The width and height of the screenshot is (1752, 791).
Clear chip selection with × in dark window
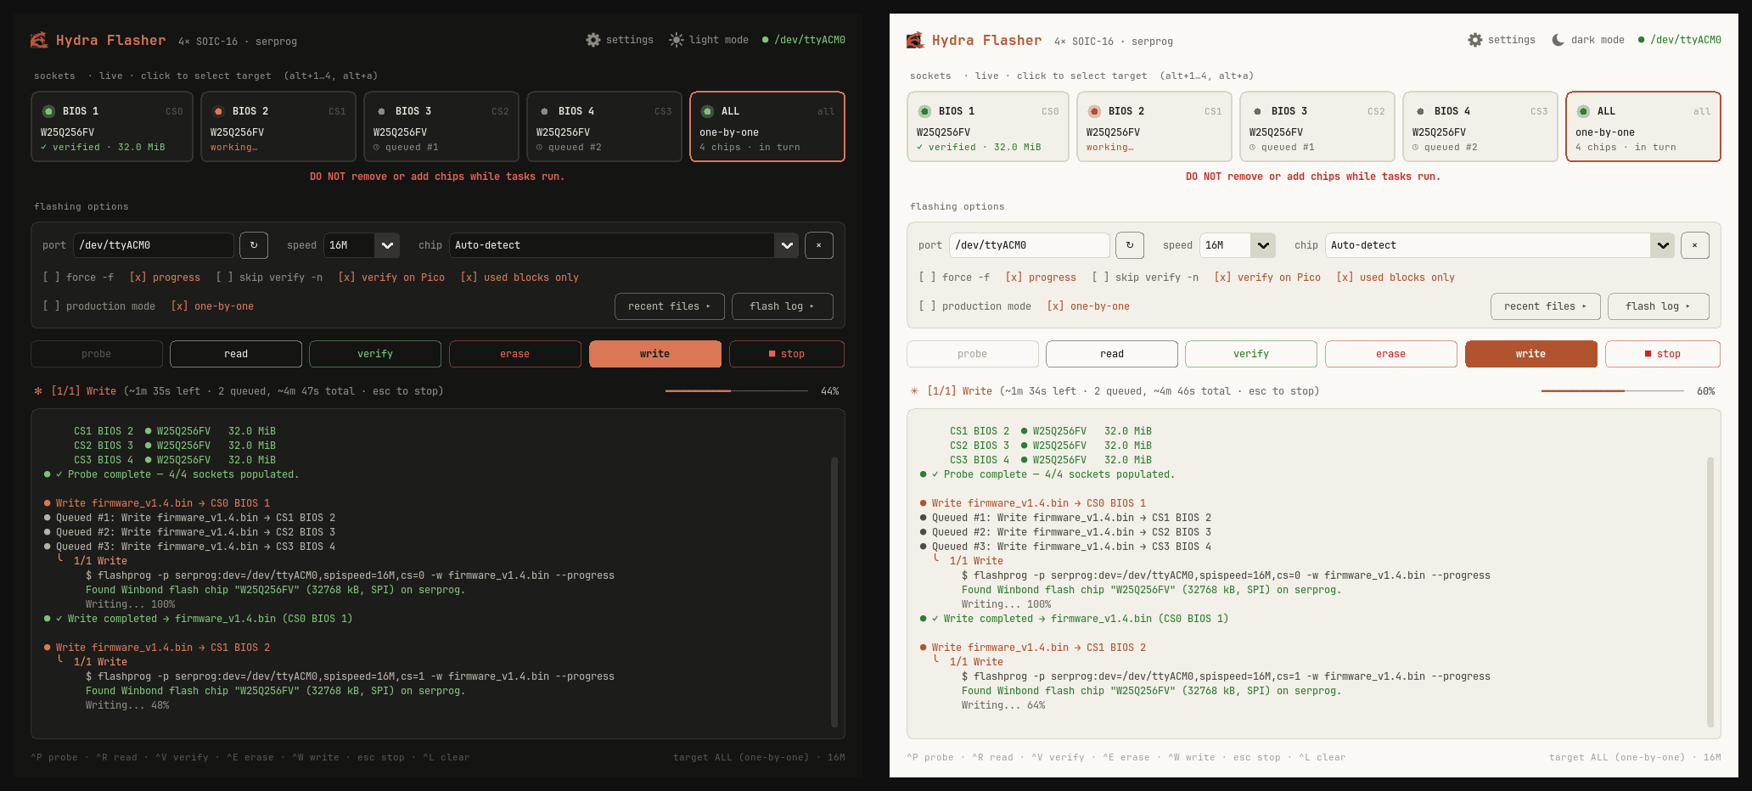coord(819,245)
